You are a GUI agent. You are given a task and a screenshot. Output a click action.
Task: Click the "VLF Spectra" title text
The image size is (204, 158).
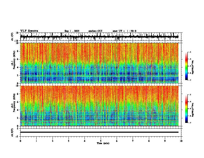click(x=29, y=31)
